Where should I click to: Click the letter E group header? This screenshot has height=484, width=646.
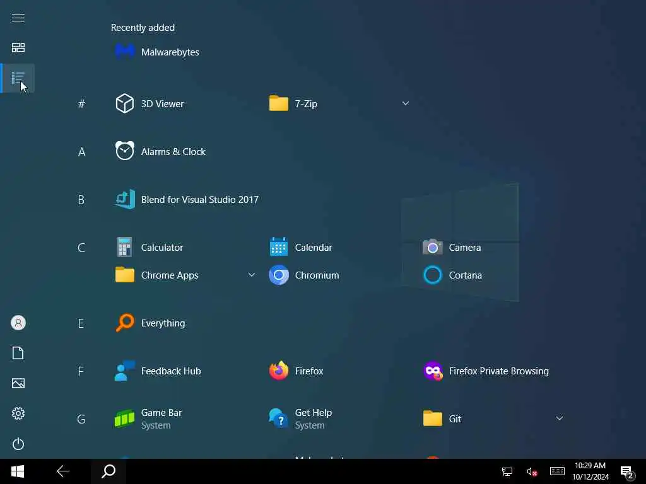[x=81, y=323]
